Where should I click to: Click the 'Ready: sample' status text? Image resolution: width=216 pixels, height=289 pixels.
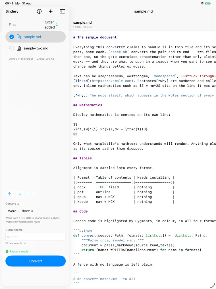tap(19, 251)
